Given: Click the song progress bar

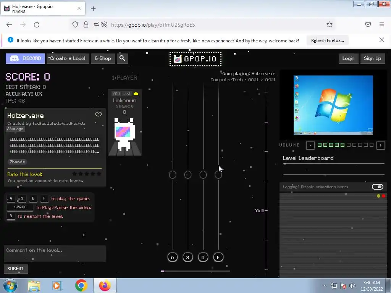Looking at the screenshot, I should (x=195, y=271).
